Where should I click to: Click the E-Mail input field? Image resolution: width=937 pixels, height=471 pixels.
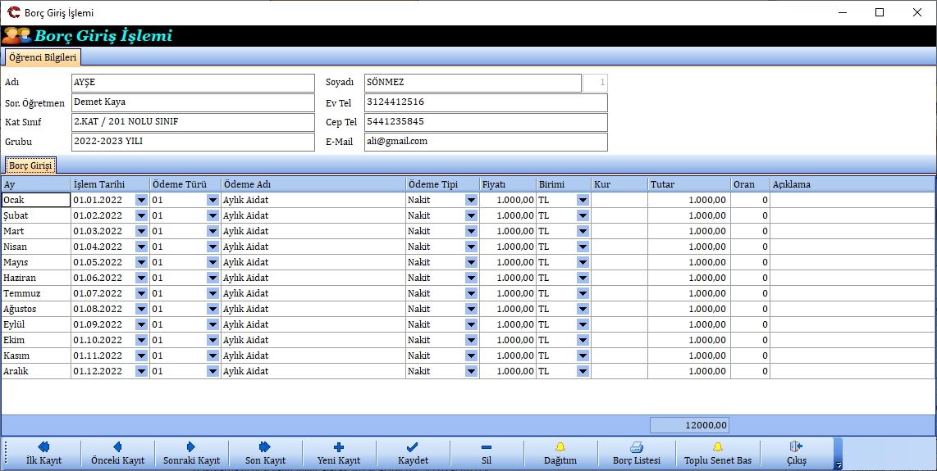click(486, 142)
